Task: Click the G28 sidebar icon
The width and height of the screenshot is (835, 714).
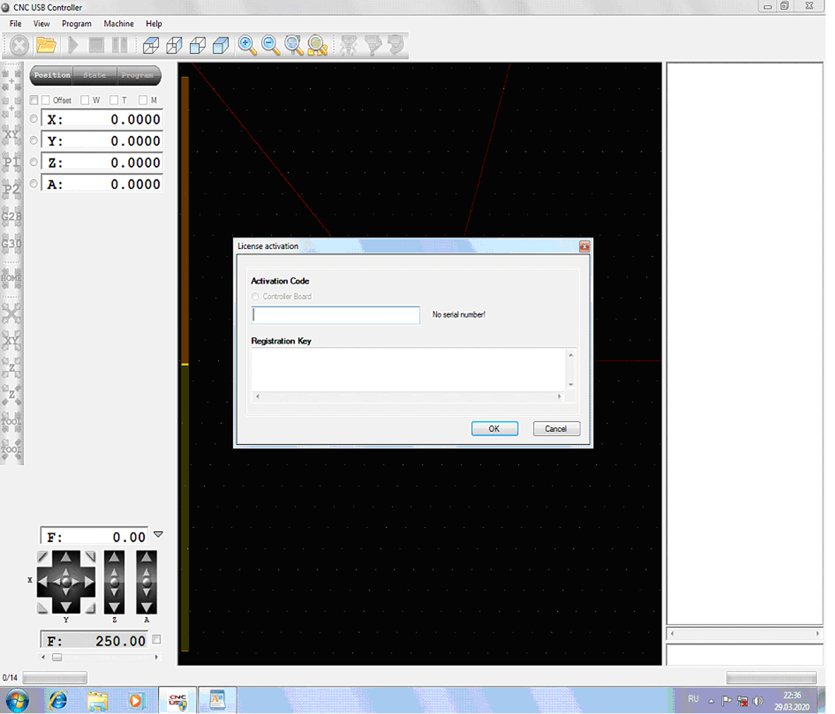Action: coord(11,217)
